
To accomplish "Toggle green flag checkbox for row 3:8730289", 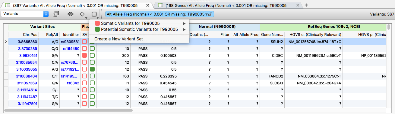I will coord(92,48).
